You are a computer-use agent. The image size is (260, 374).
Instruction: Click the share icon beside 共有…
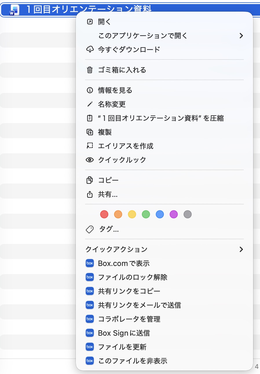click(90, 194)
